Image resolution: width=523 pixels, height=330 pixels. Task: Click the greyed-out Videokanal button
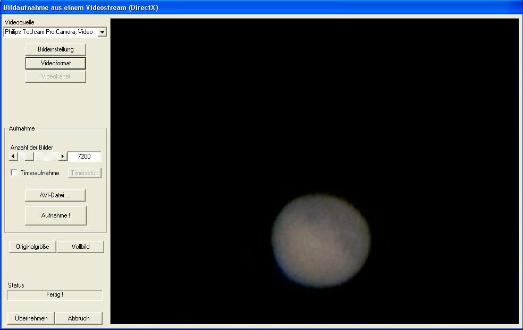(x=55, y=76)
